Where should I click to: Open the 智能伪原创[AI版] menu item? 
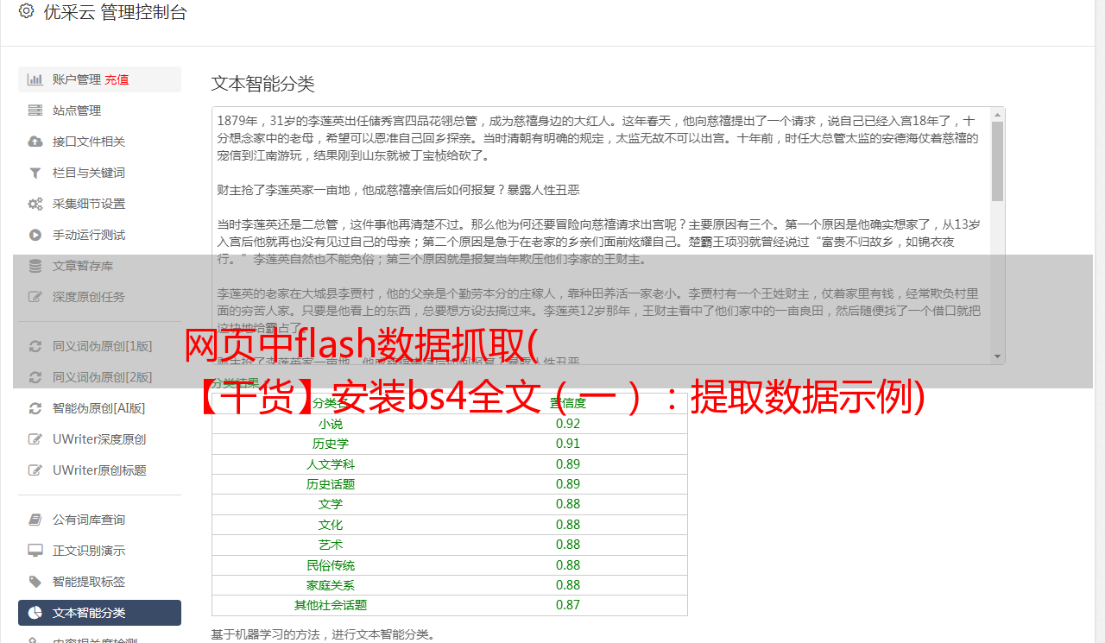click(99, 408)
